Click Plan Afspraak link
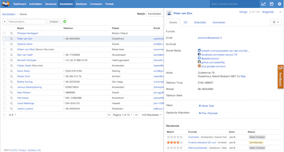The height and width of the screenshot is (152, 284). coord(208,113)
